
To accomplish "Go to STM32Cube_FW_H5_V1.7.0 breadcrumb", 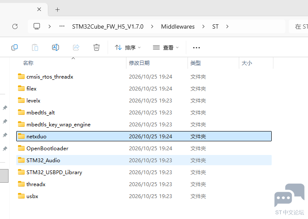I will tap(108, 26).
